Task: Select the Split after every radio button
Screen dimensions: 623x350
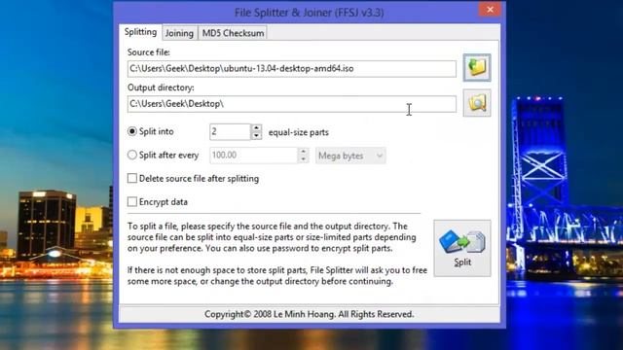Action: 132,155
